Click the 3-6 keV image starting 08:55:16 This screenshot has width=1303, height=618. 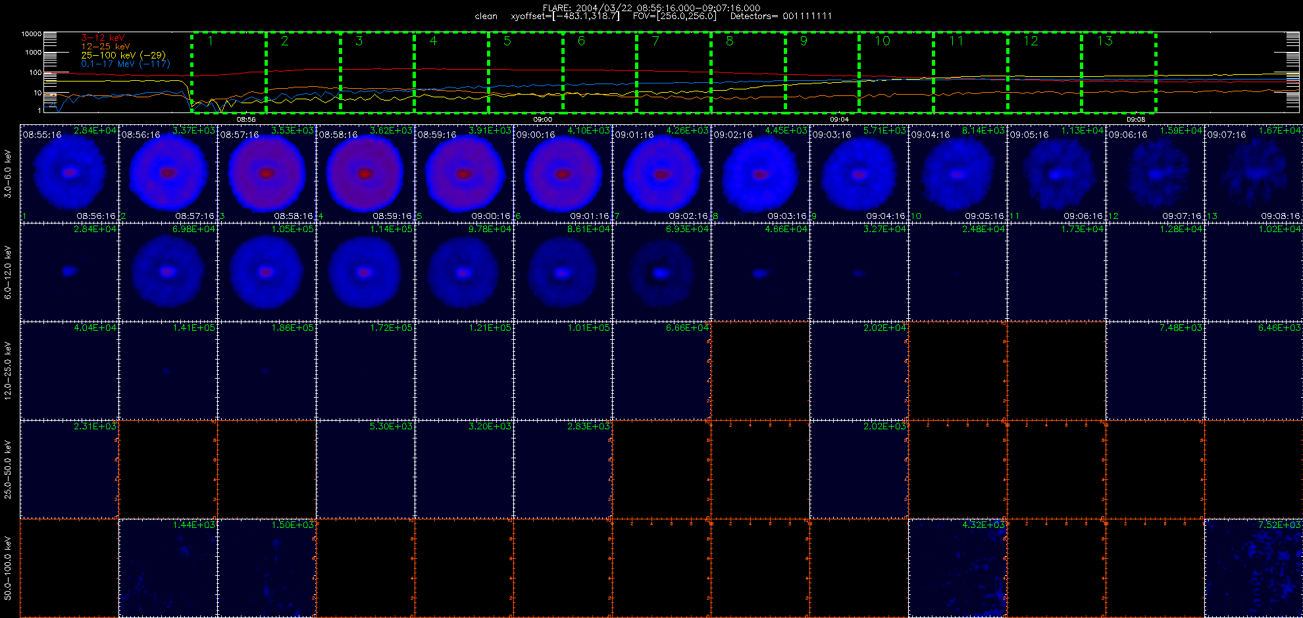[x=69, y=174]
